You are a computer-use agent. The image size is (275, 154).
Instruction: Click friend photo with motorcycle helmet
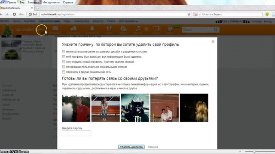click(x=135, y=108)
